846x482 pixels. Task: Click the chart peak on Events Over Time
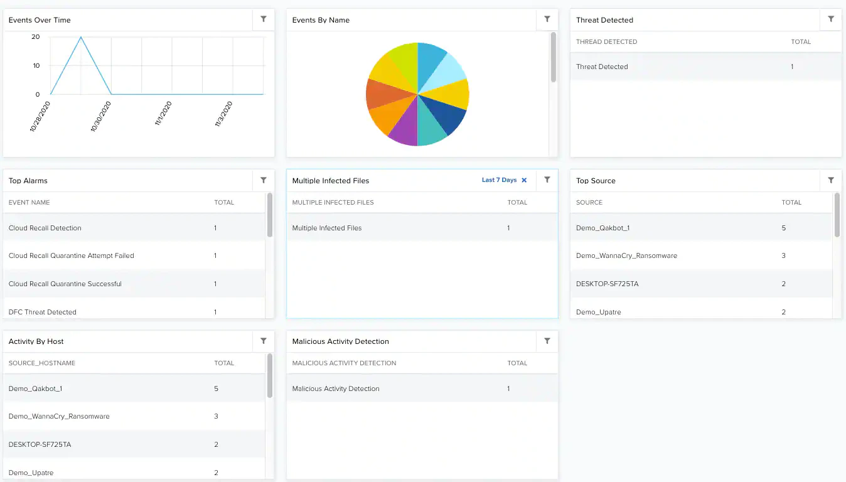click(x=81, y=37)
